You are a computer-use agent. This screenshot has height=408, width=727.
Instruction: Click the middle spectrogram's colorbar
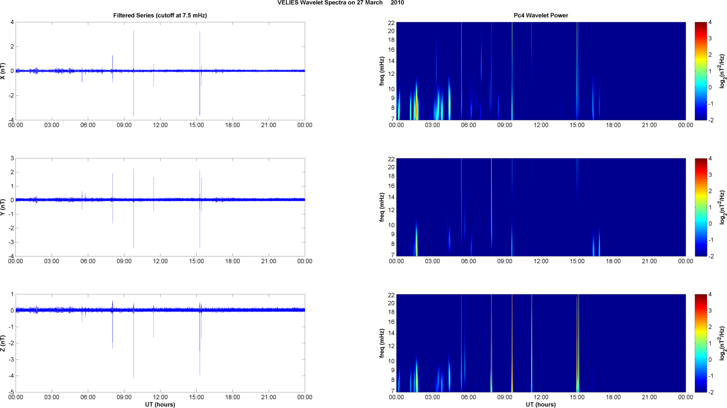[x=701, y=207]
